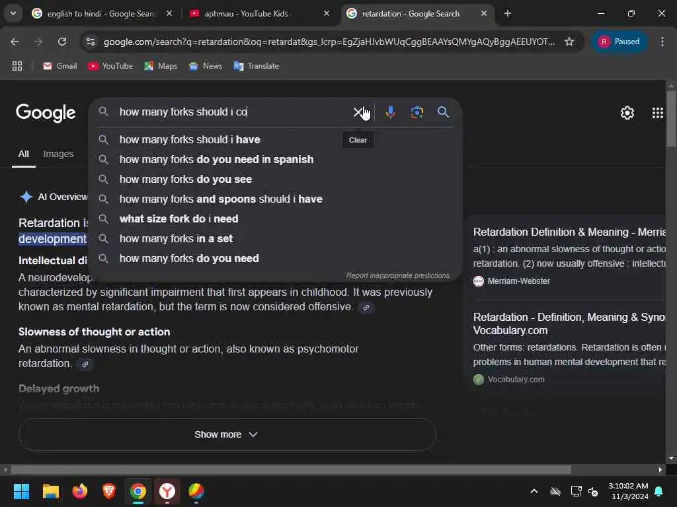Viewport: 677px width, 507px height.
Task: Open File Explorer from taskbar
Action: tap(50, 491)
